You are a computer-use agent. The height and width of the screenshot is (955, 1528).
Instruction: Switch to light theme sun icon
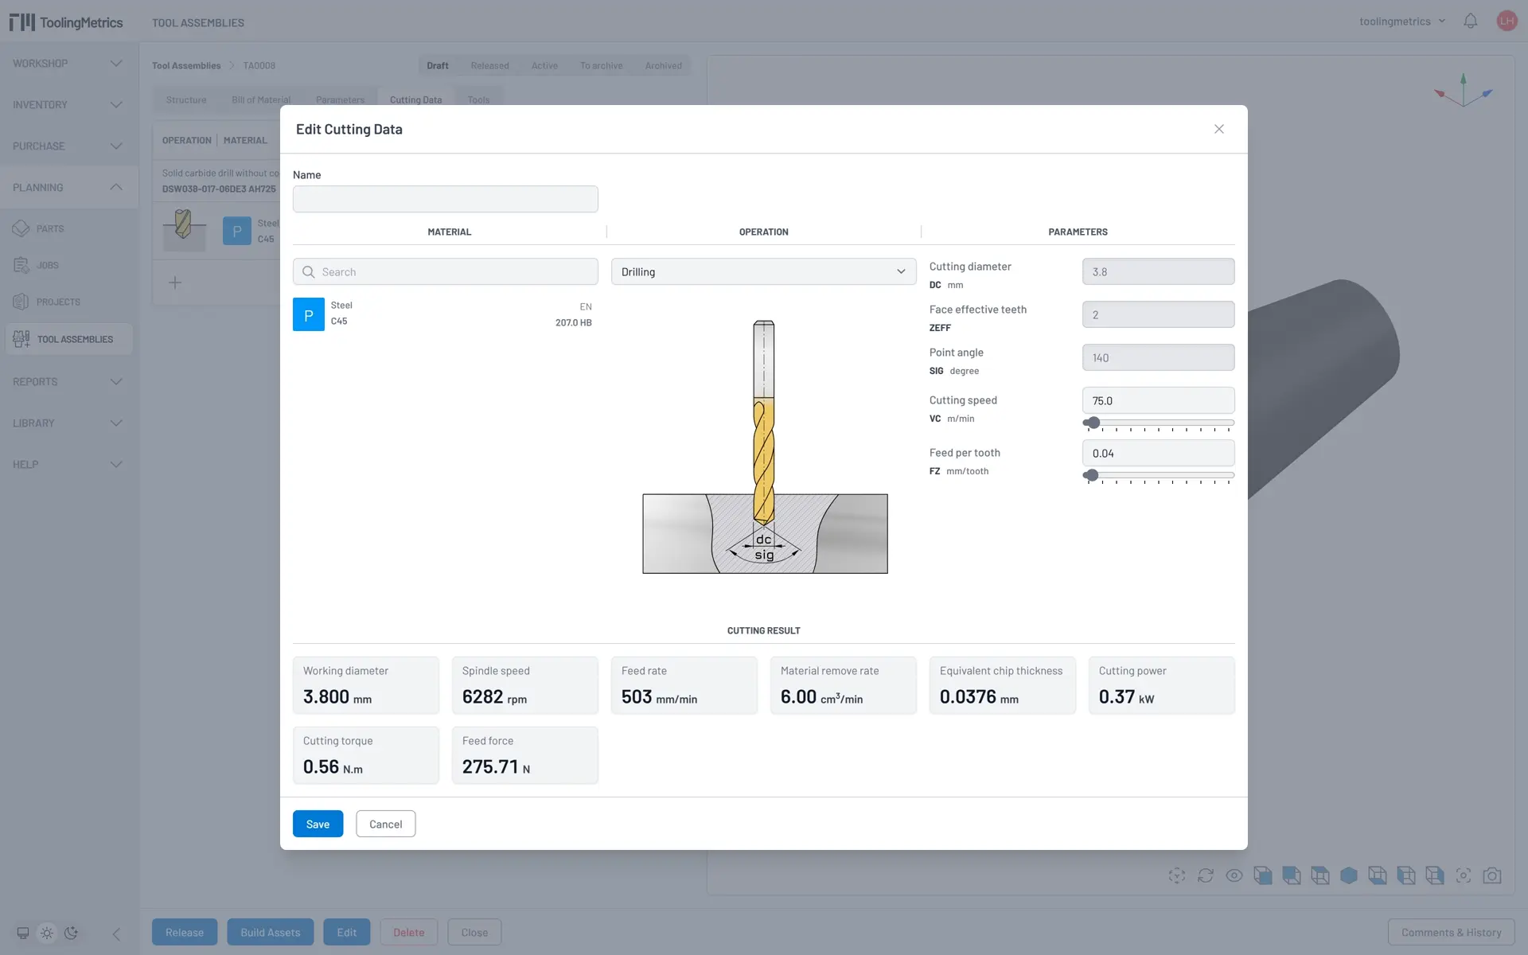47,933
